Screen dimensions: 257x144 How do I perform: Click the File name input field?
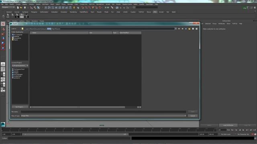104,112
